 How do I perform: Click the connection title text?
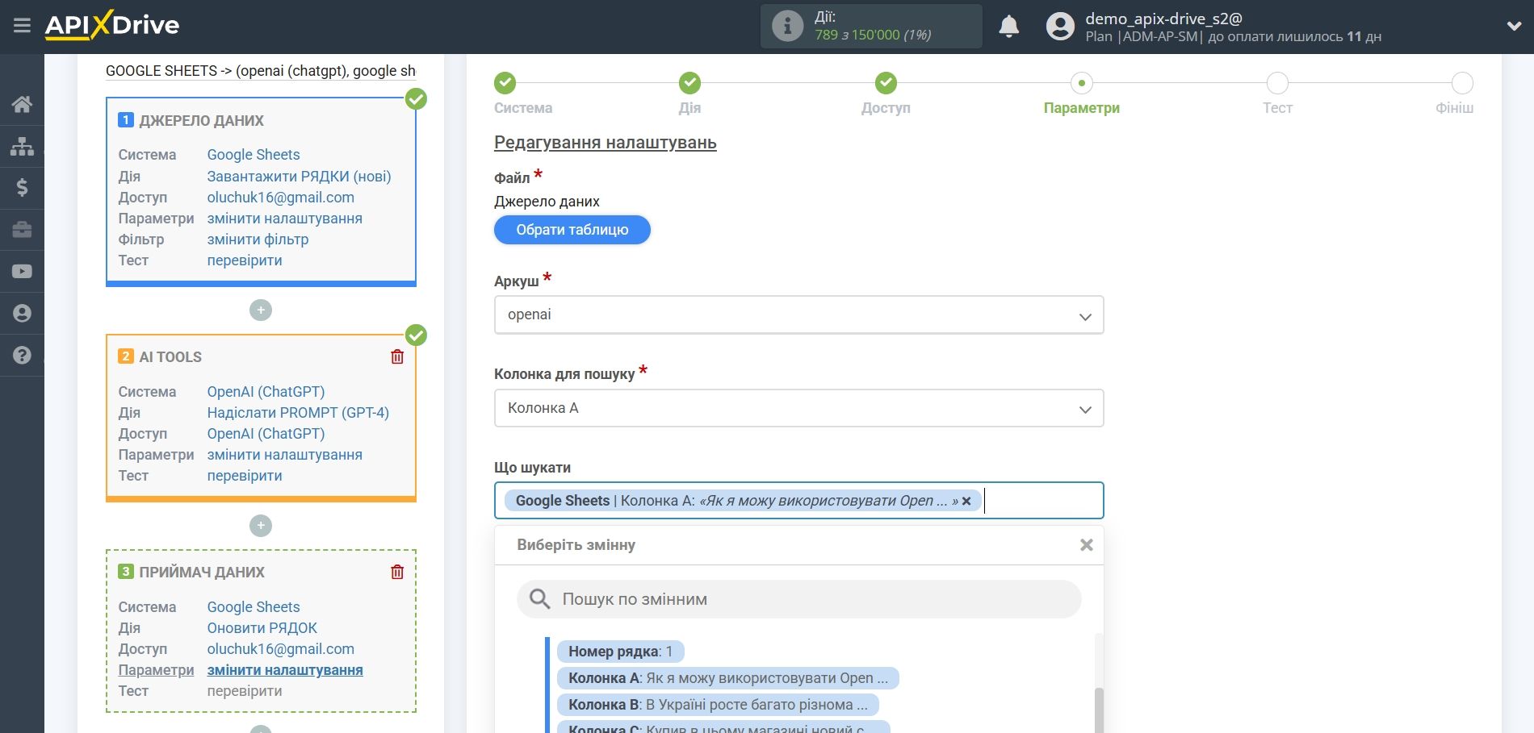[x=261, y=71]
